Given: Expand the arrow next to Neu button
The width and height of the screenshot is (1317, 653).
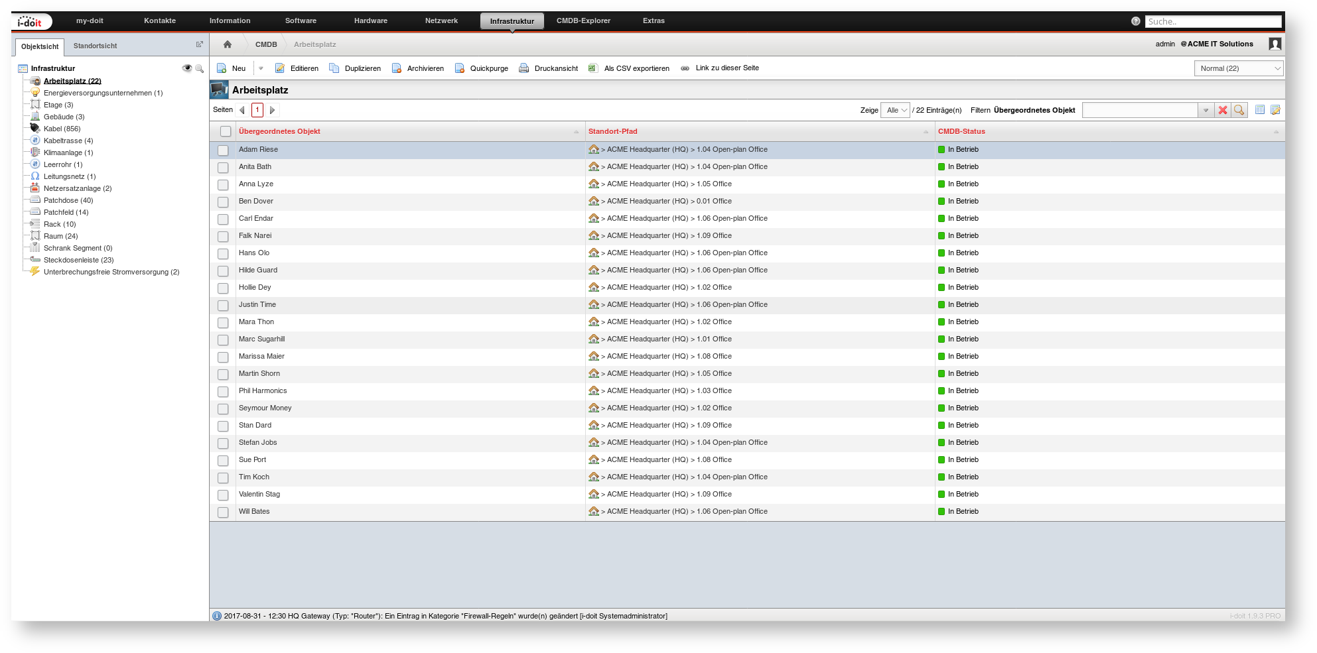Looking at the screenshot, I should pyautogui.click(x=261, y=68).
